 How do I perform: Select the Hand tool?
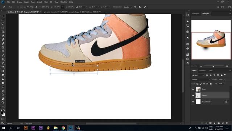(3, 99)
